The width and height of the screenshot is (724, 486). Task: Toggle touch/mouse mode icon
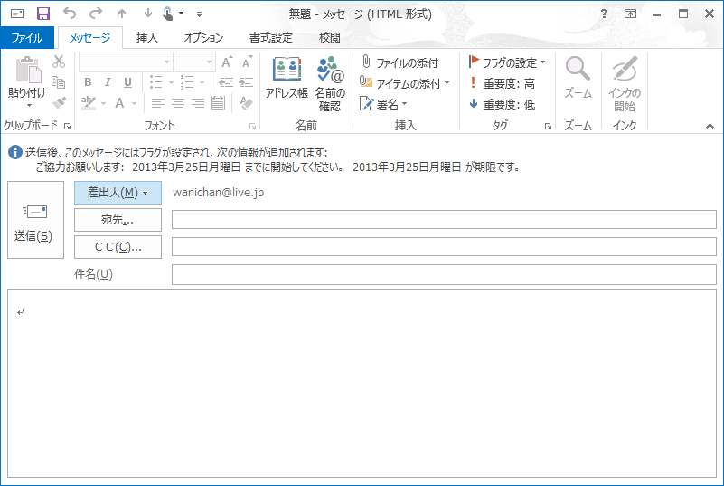(168, 14)
